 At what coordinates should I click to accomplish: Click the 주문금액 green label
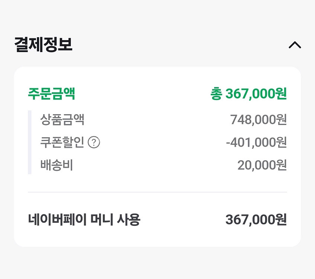(x=51, y=94)
